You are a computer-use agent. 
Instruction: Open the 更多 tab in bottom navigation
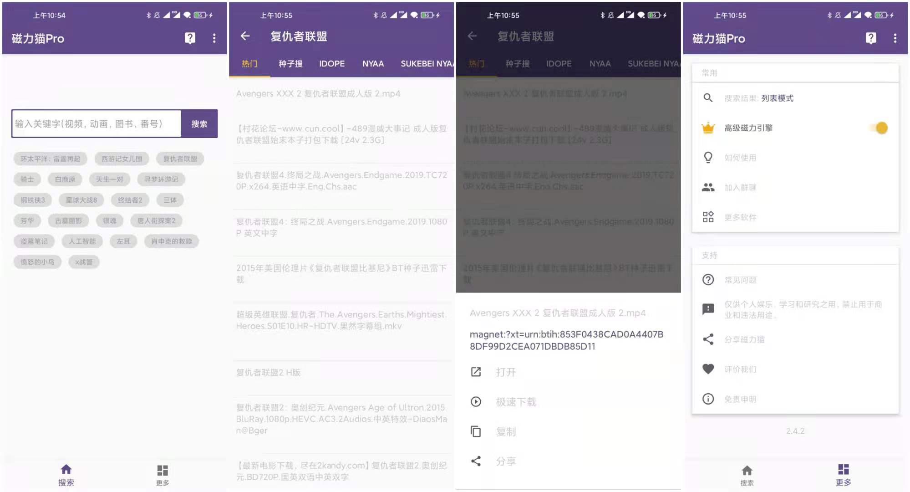pos(844,474)
